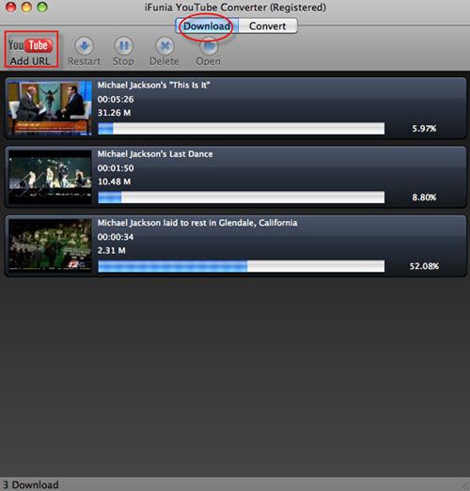Click the title Michael Jackson's Last Dance

click(155, 154)
